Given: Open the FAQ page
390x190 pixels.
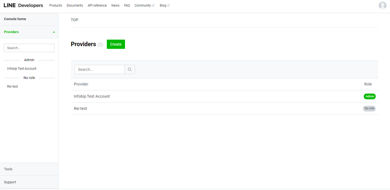Looking at the screenshot, I should [127, 6].
